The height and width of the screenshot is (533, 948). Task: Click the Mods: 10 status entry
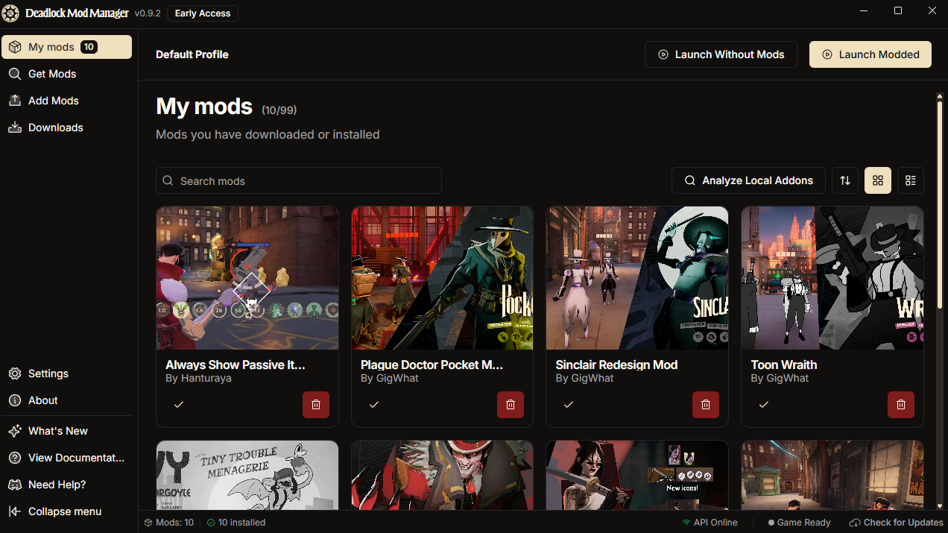(x=169, y=523)
